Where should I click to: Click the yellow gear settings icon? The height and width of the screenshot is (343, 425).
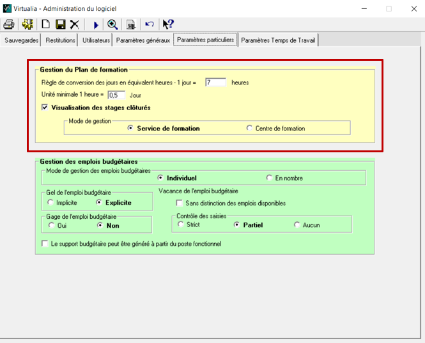pyautogui.click(x=27, y=24)
